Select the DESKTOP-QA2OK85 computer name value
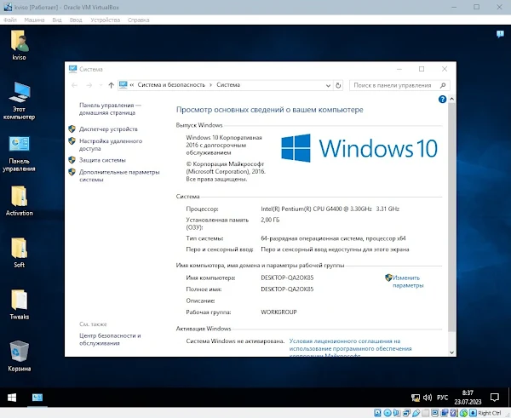This screenshot has height=418, width=511. tap(287, 278)
